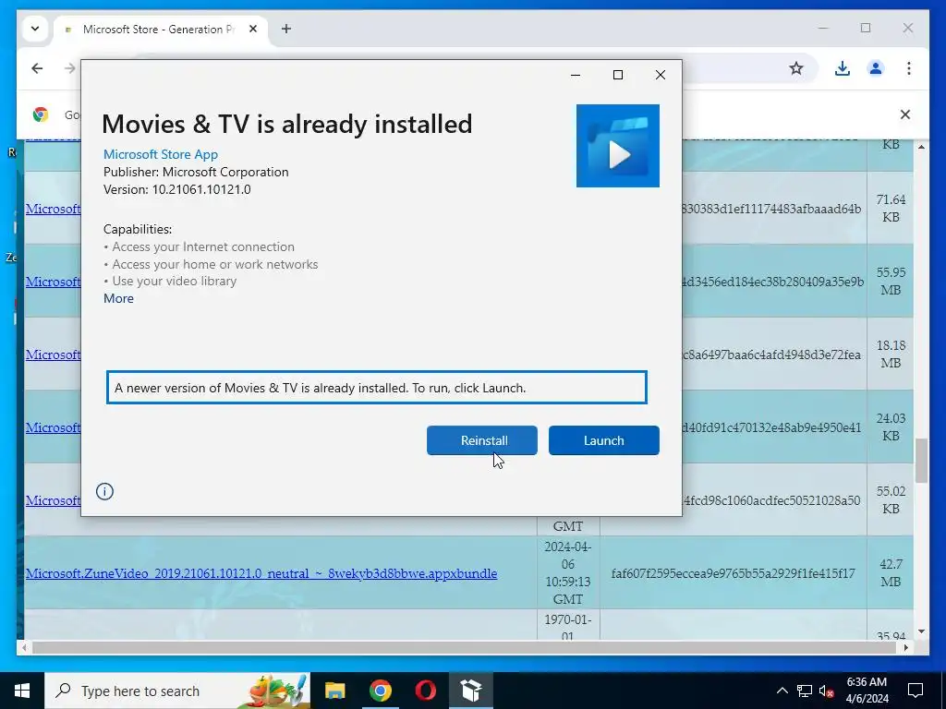Dismiss the Chrome info bar
This screenshot has height=709, width=946.
click(x=905, y=114)
